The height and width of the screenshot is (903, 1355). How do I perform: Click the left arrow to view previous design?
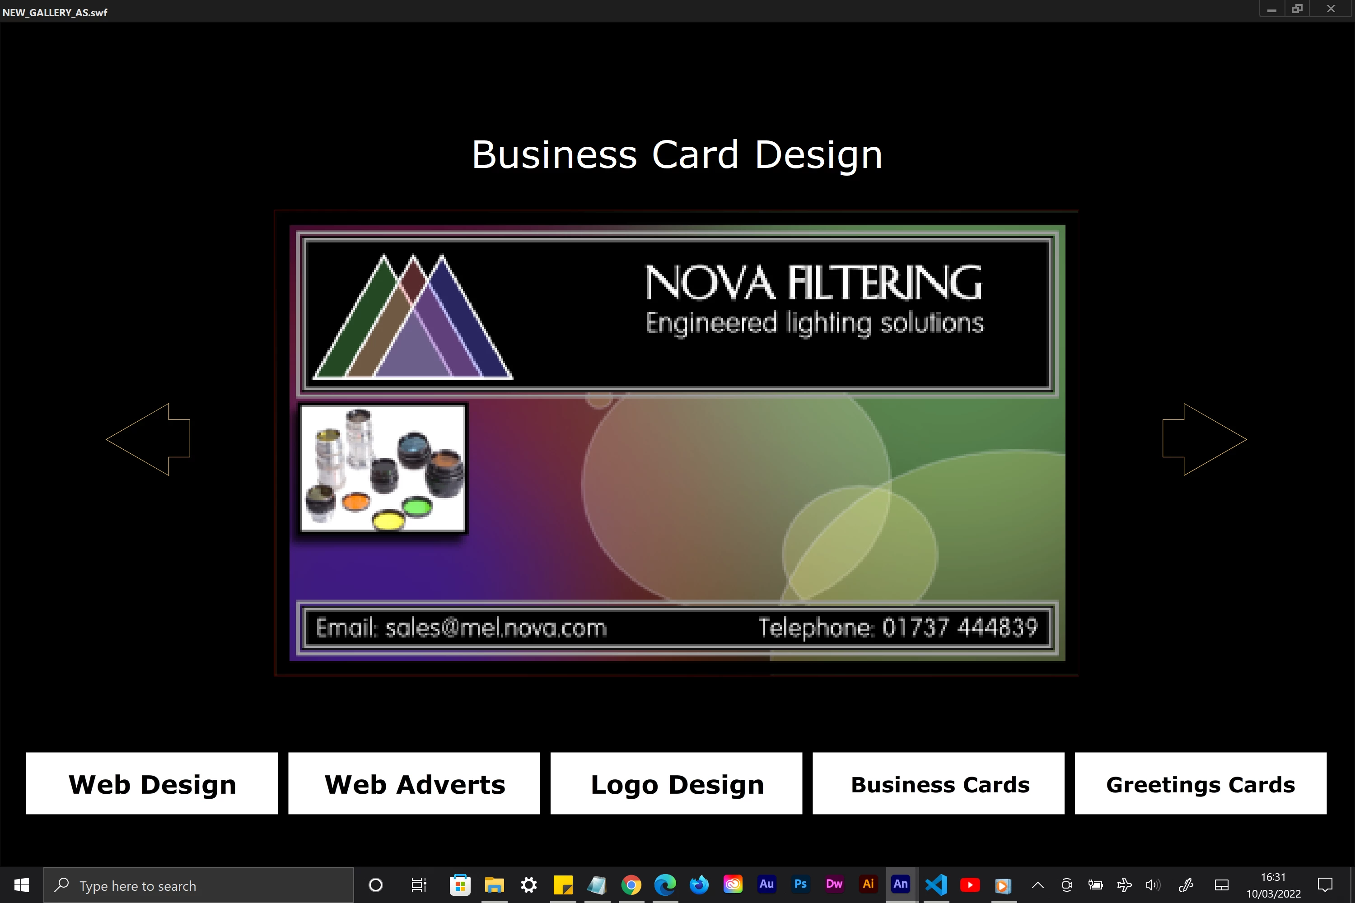click(x=149, y=439)
